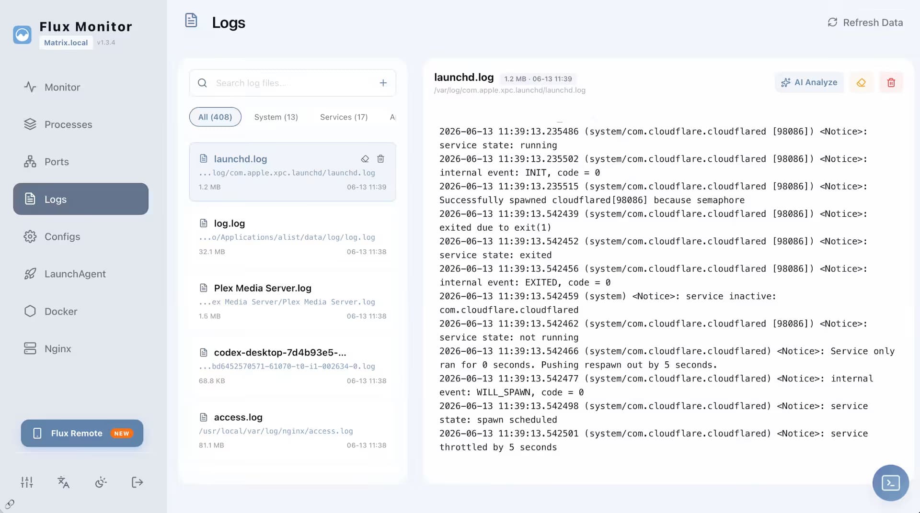Click the log line 'internal event: INIT, code = 0'
This screenshot has width=920, height=513.
point(520,173)
